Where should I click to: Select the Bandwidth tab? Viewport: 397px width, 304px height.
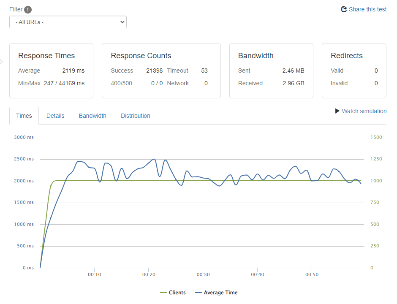point(92,116)
